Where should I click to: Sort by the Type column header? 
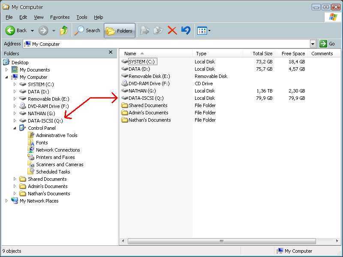217,54
